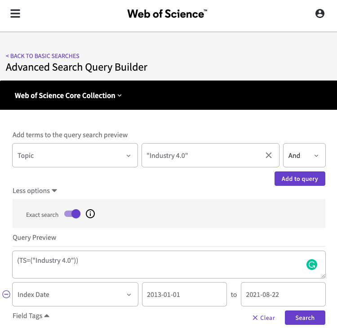Click the Web of Science logo

(167, 14)
